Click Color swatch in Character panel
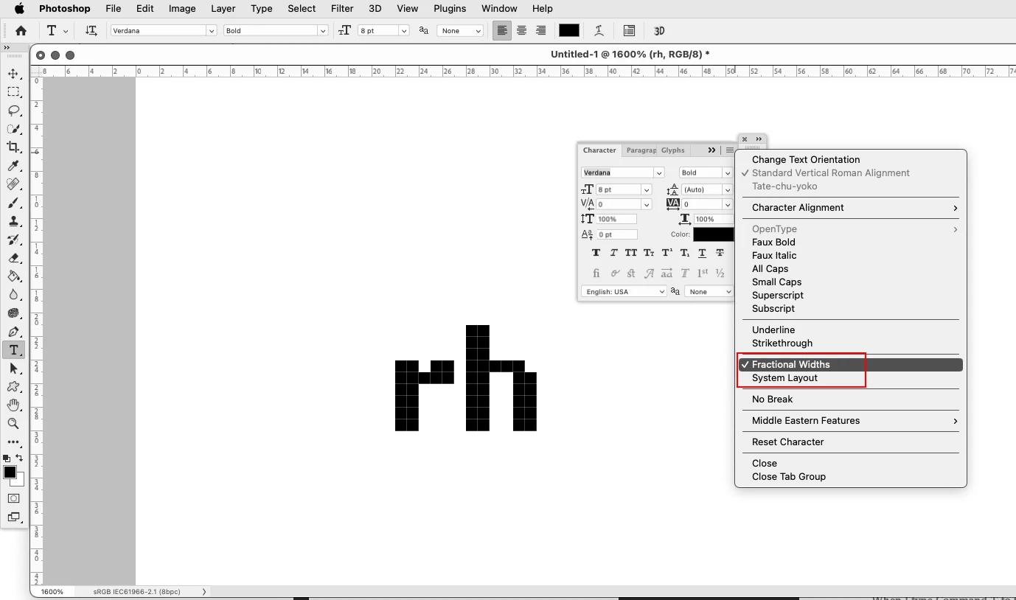This screenshot has height=600, width=1016. (x=713, y=234)
